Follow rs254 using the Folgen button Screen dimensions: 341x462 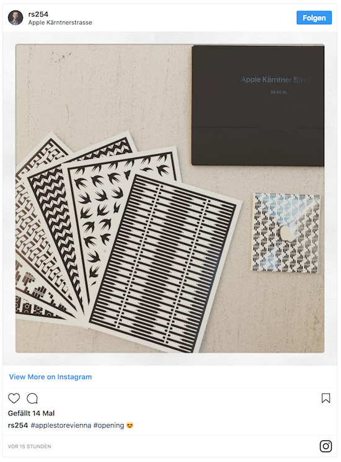pyautogui.click(x=314, y=18)
